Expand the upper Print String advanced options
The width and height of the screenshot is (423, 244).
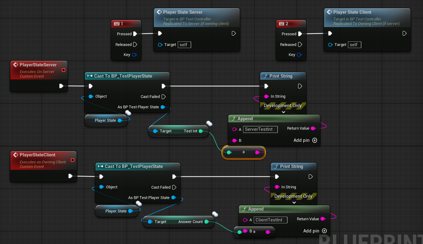[x=283, y=112]
